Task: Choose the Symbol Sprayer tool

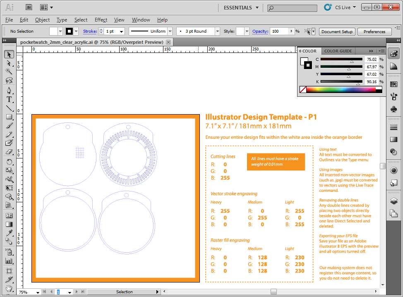Action: (9, 252)
